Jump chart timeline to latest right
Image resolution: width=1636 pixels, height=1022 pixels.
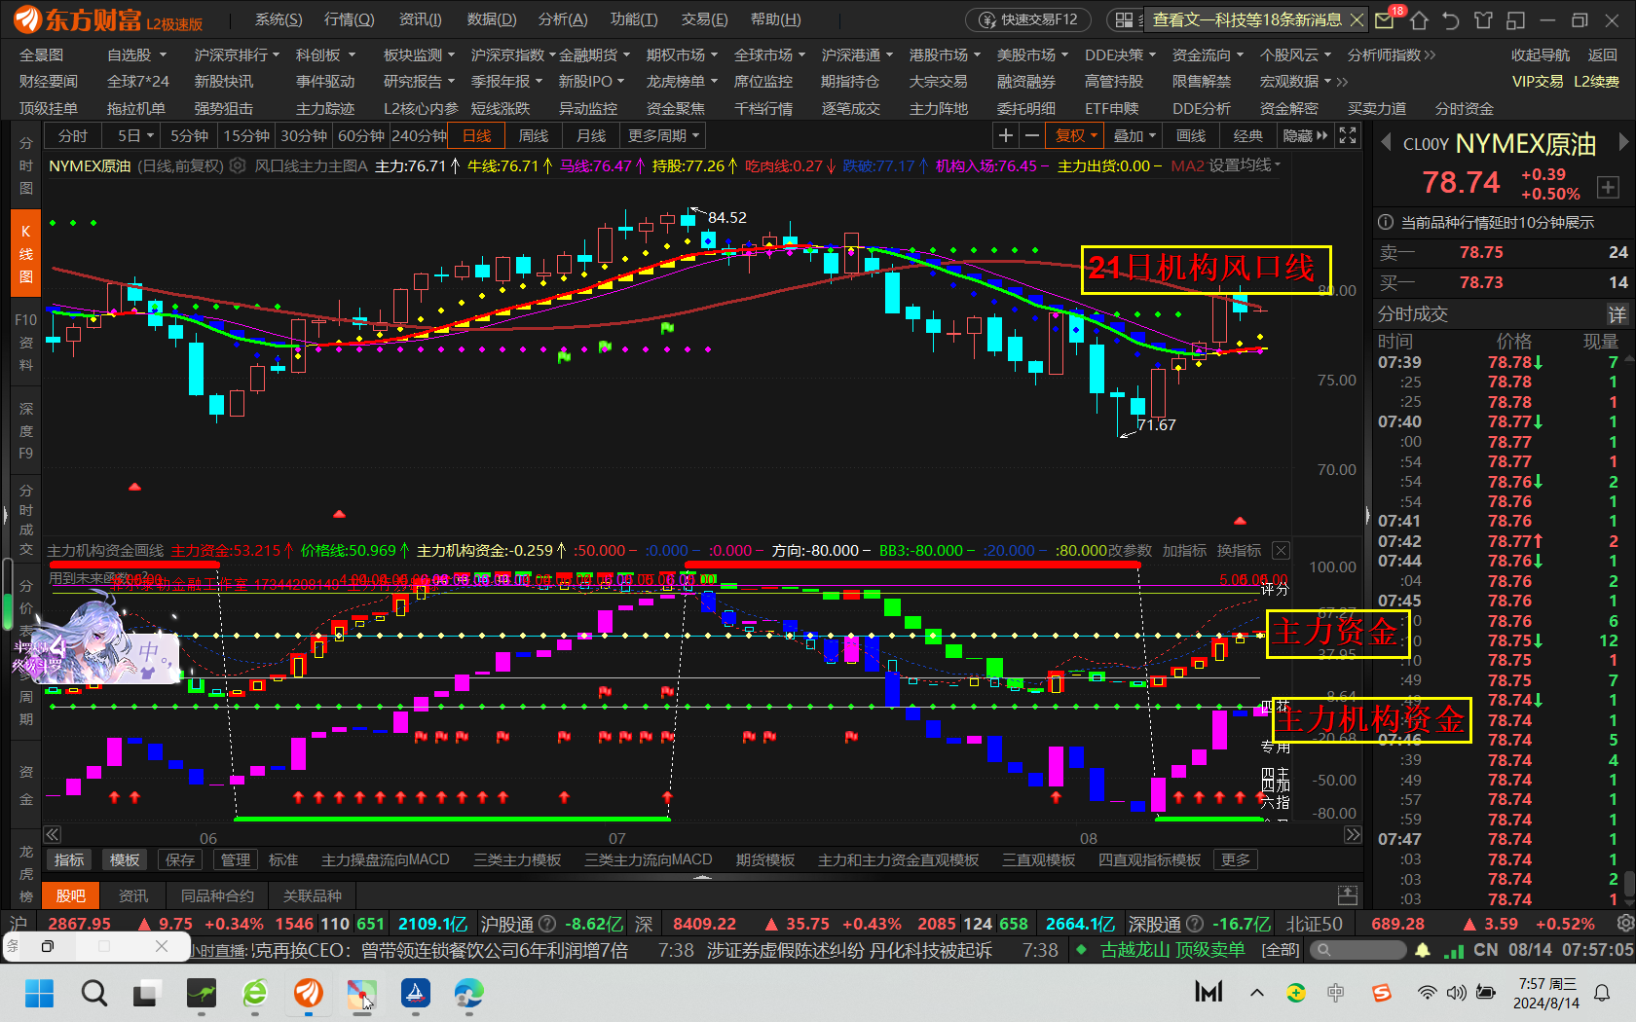1353,834
